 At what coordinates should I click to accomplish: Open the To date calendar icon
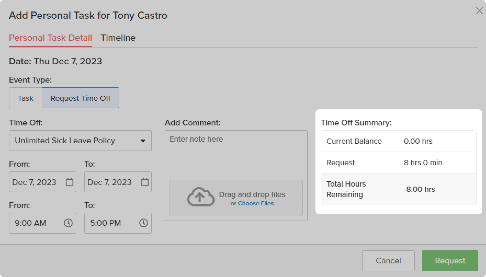pos(145,182)
